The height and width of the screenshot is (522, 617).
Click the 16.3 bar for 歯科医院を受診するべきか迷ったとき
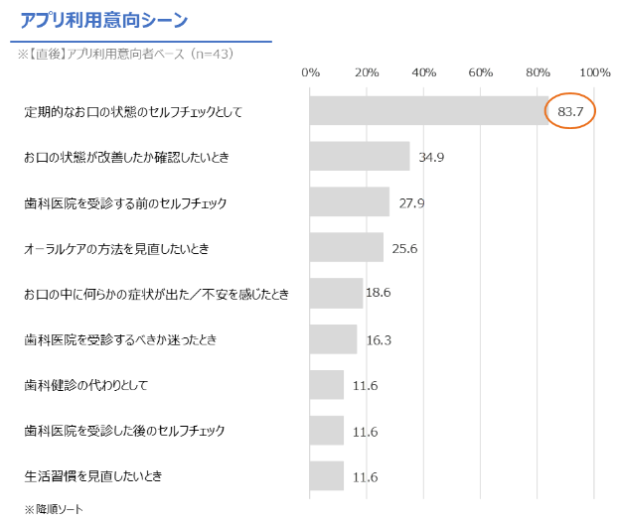point(333,338)
